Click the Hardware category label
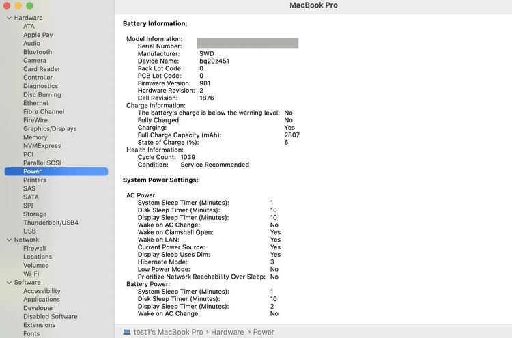Viewport: 512px width, 338px height. pyautogui.click(x=28, y=18)
